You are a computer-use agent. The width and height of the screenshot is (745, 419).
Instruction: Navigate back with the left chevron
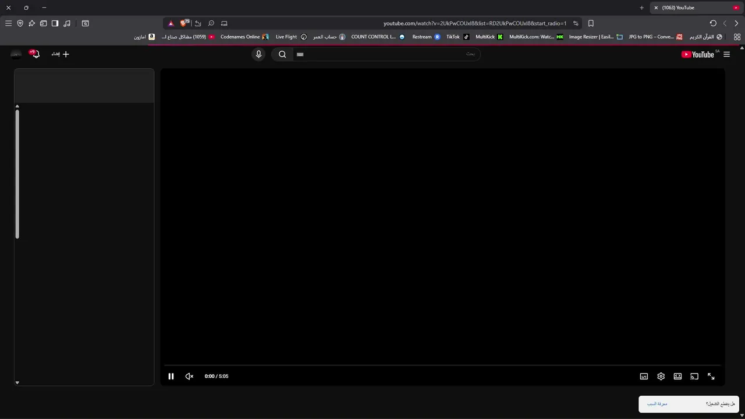pyautogui.click(x=725, y=23)
